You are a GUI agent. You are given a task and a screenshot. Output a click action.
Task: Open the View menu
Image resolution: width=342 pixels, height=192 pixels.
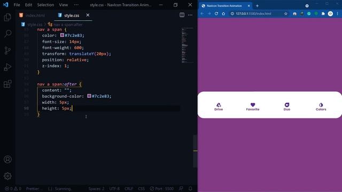click(x=63, y=5)
